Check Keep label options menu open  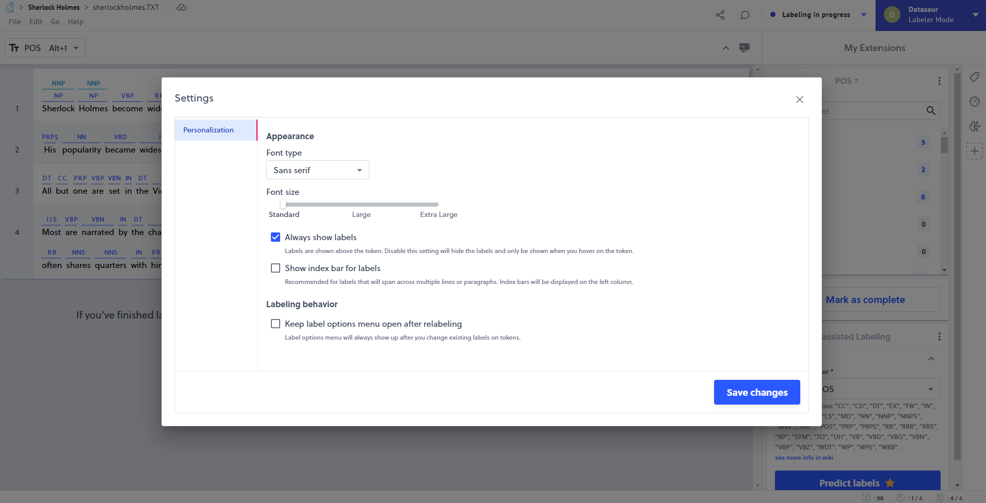[x=276, y=324]
